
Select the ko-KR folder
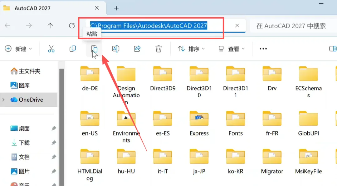coord(236,161)
